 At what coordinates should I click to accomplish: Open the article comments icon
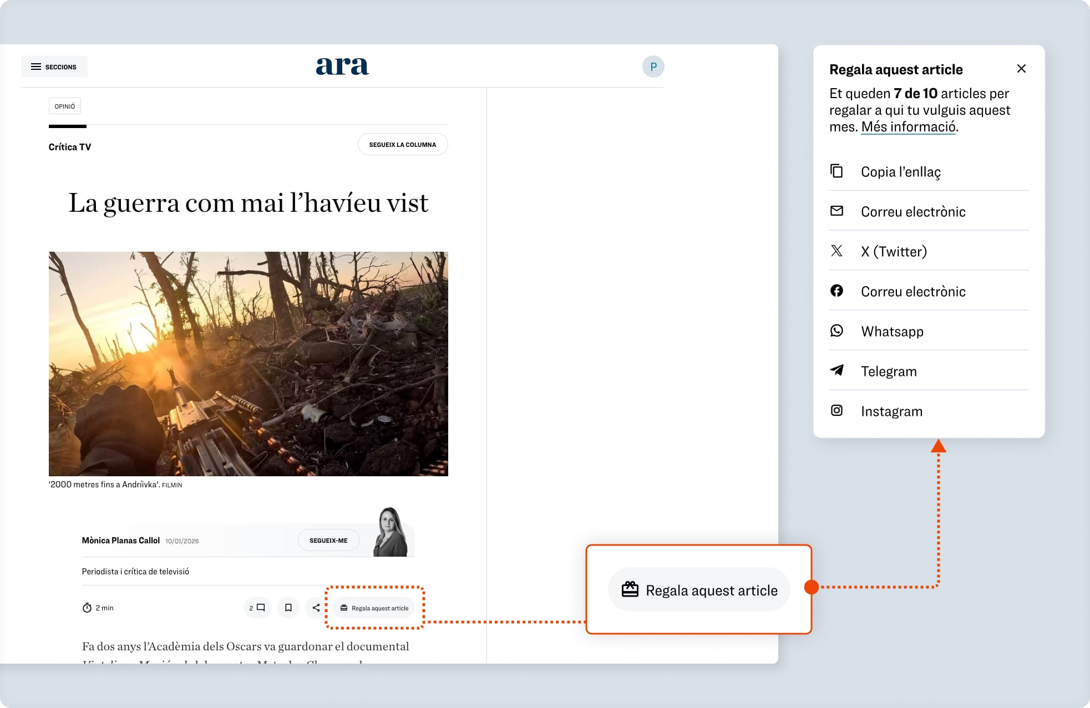click(x=257, y=608)
